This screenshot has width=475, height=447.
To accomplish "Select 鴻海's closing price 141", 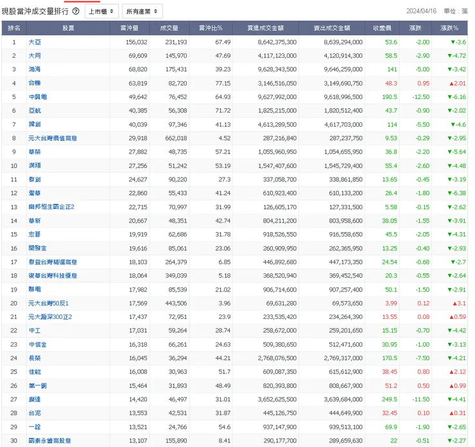I will [x=392, y=69].
